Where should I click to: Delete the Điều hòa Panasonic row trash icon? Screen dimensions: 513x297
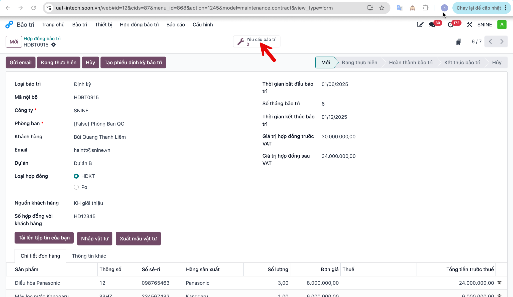tap(499, 283)
